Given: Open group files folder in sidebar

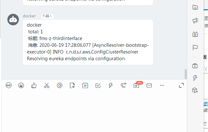Looking at the screenshot, I should [x=195, y=7].
